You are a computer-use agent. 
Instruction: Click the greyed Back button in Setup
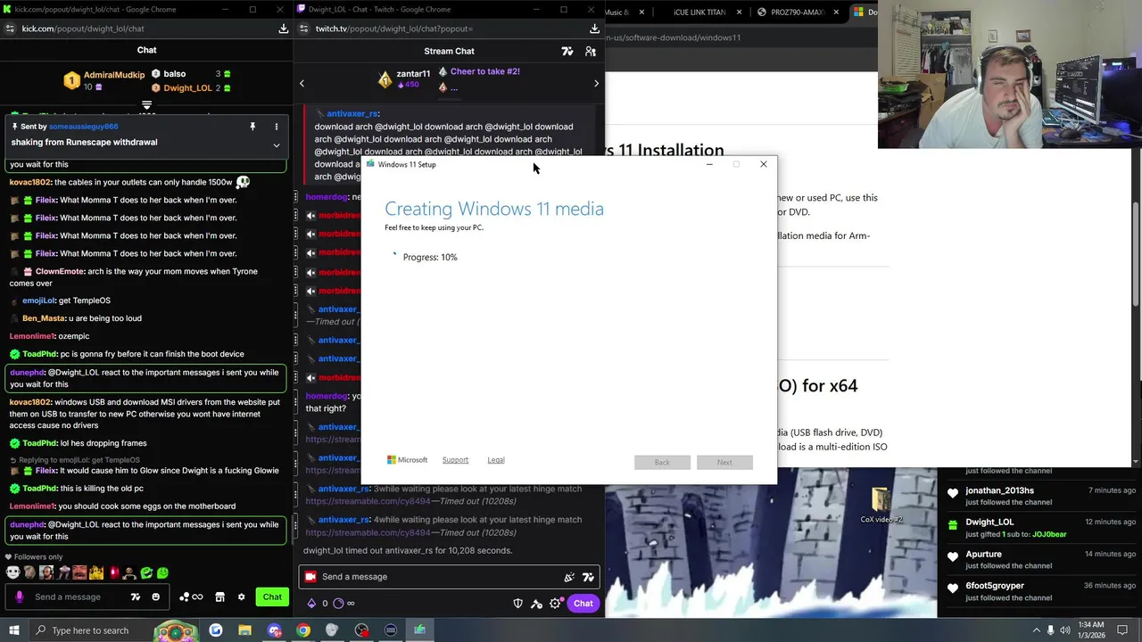pos(662,462)
